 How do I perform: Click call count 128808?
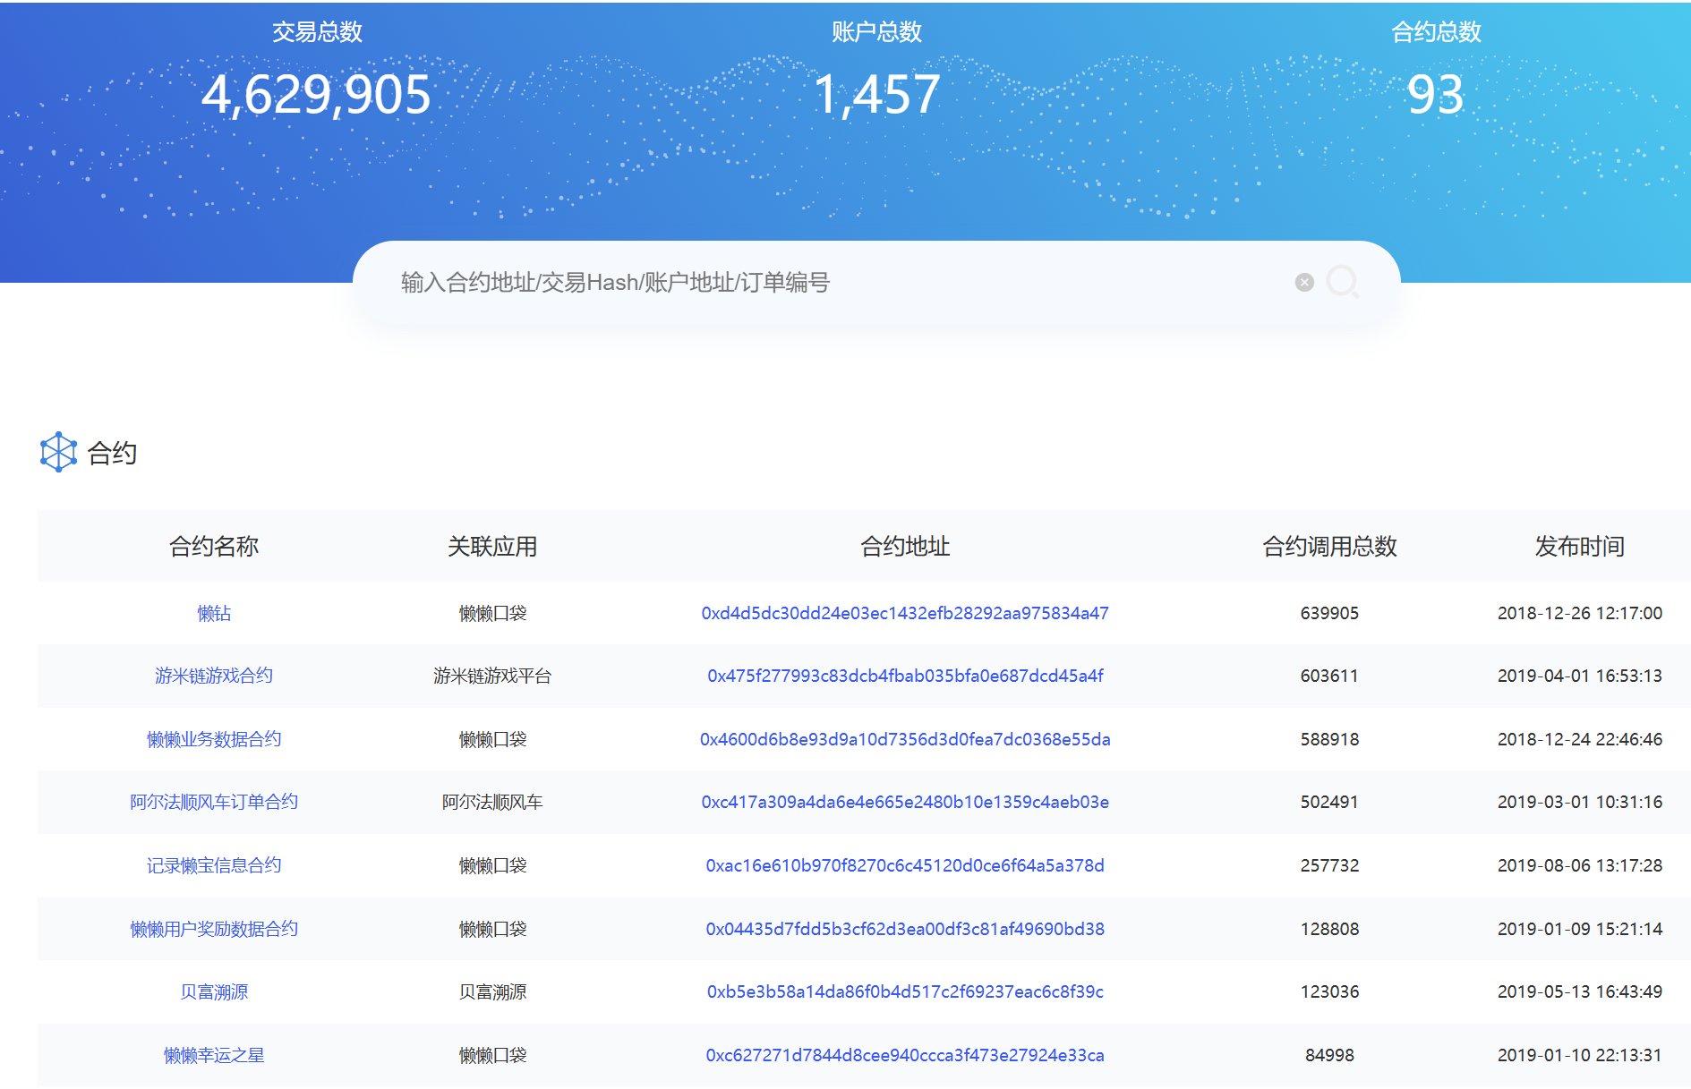[x=1329, y=929]
